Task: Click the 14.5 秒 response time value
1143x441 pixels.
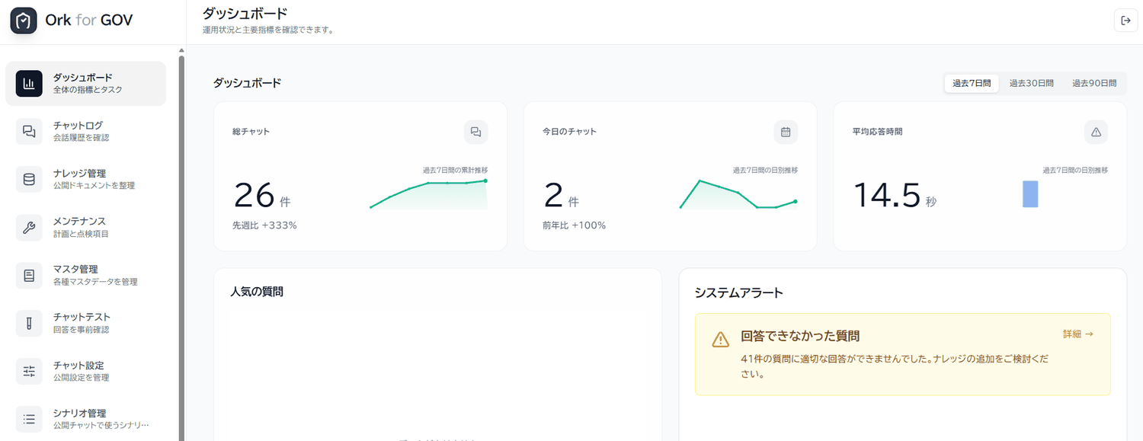Action: point(895,197)
